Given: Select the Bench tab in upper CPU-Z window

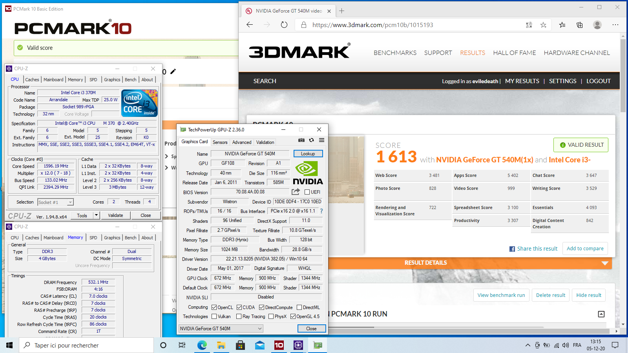Looking at the screenshot, I should pyautogui.click(x=131, y=80).
